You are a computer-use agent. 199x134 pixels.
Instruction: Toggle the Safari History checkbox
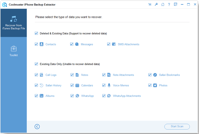pos(36,85)
